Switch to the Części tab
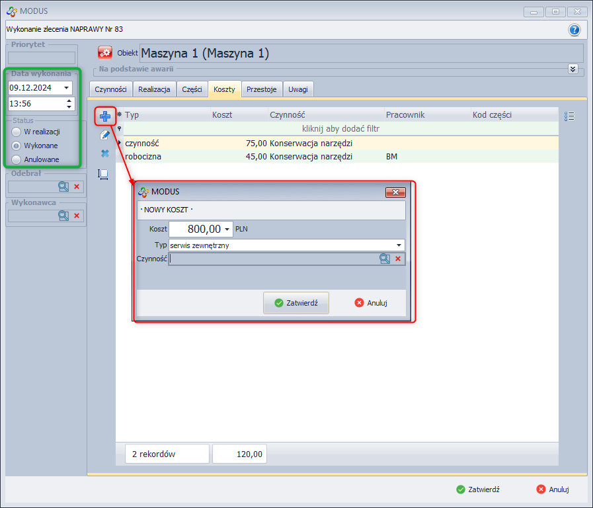This screenshot has width=593, height=508. click(192, 89)
